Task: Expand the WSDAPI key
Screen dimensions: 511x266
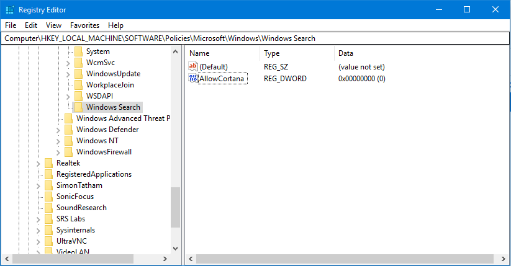Action: point(68,97)
